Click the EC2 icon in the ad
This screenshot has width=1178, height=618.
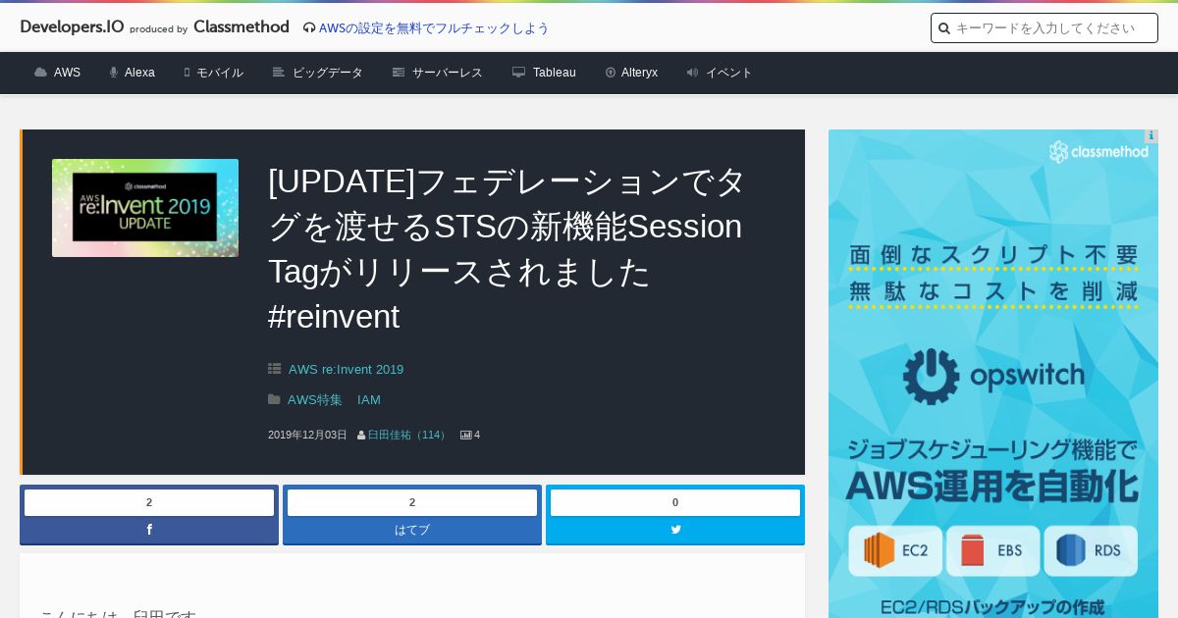coord(896,551)
